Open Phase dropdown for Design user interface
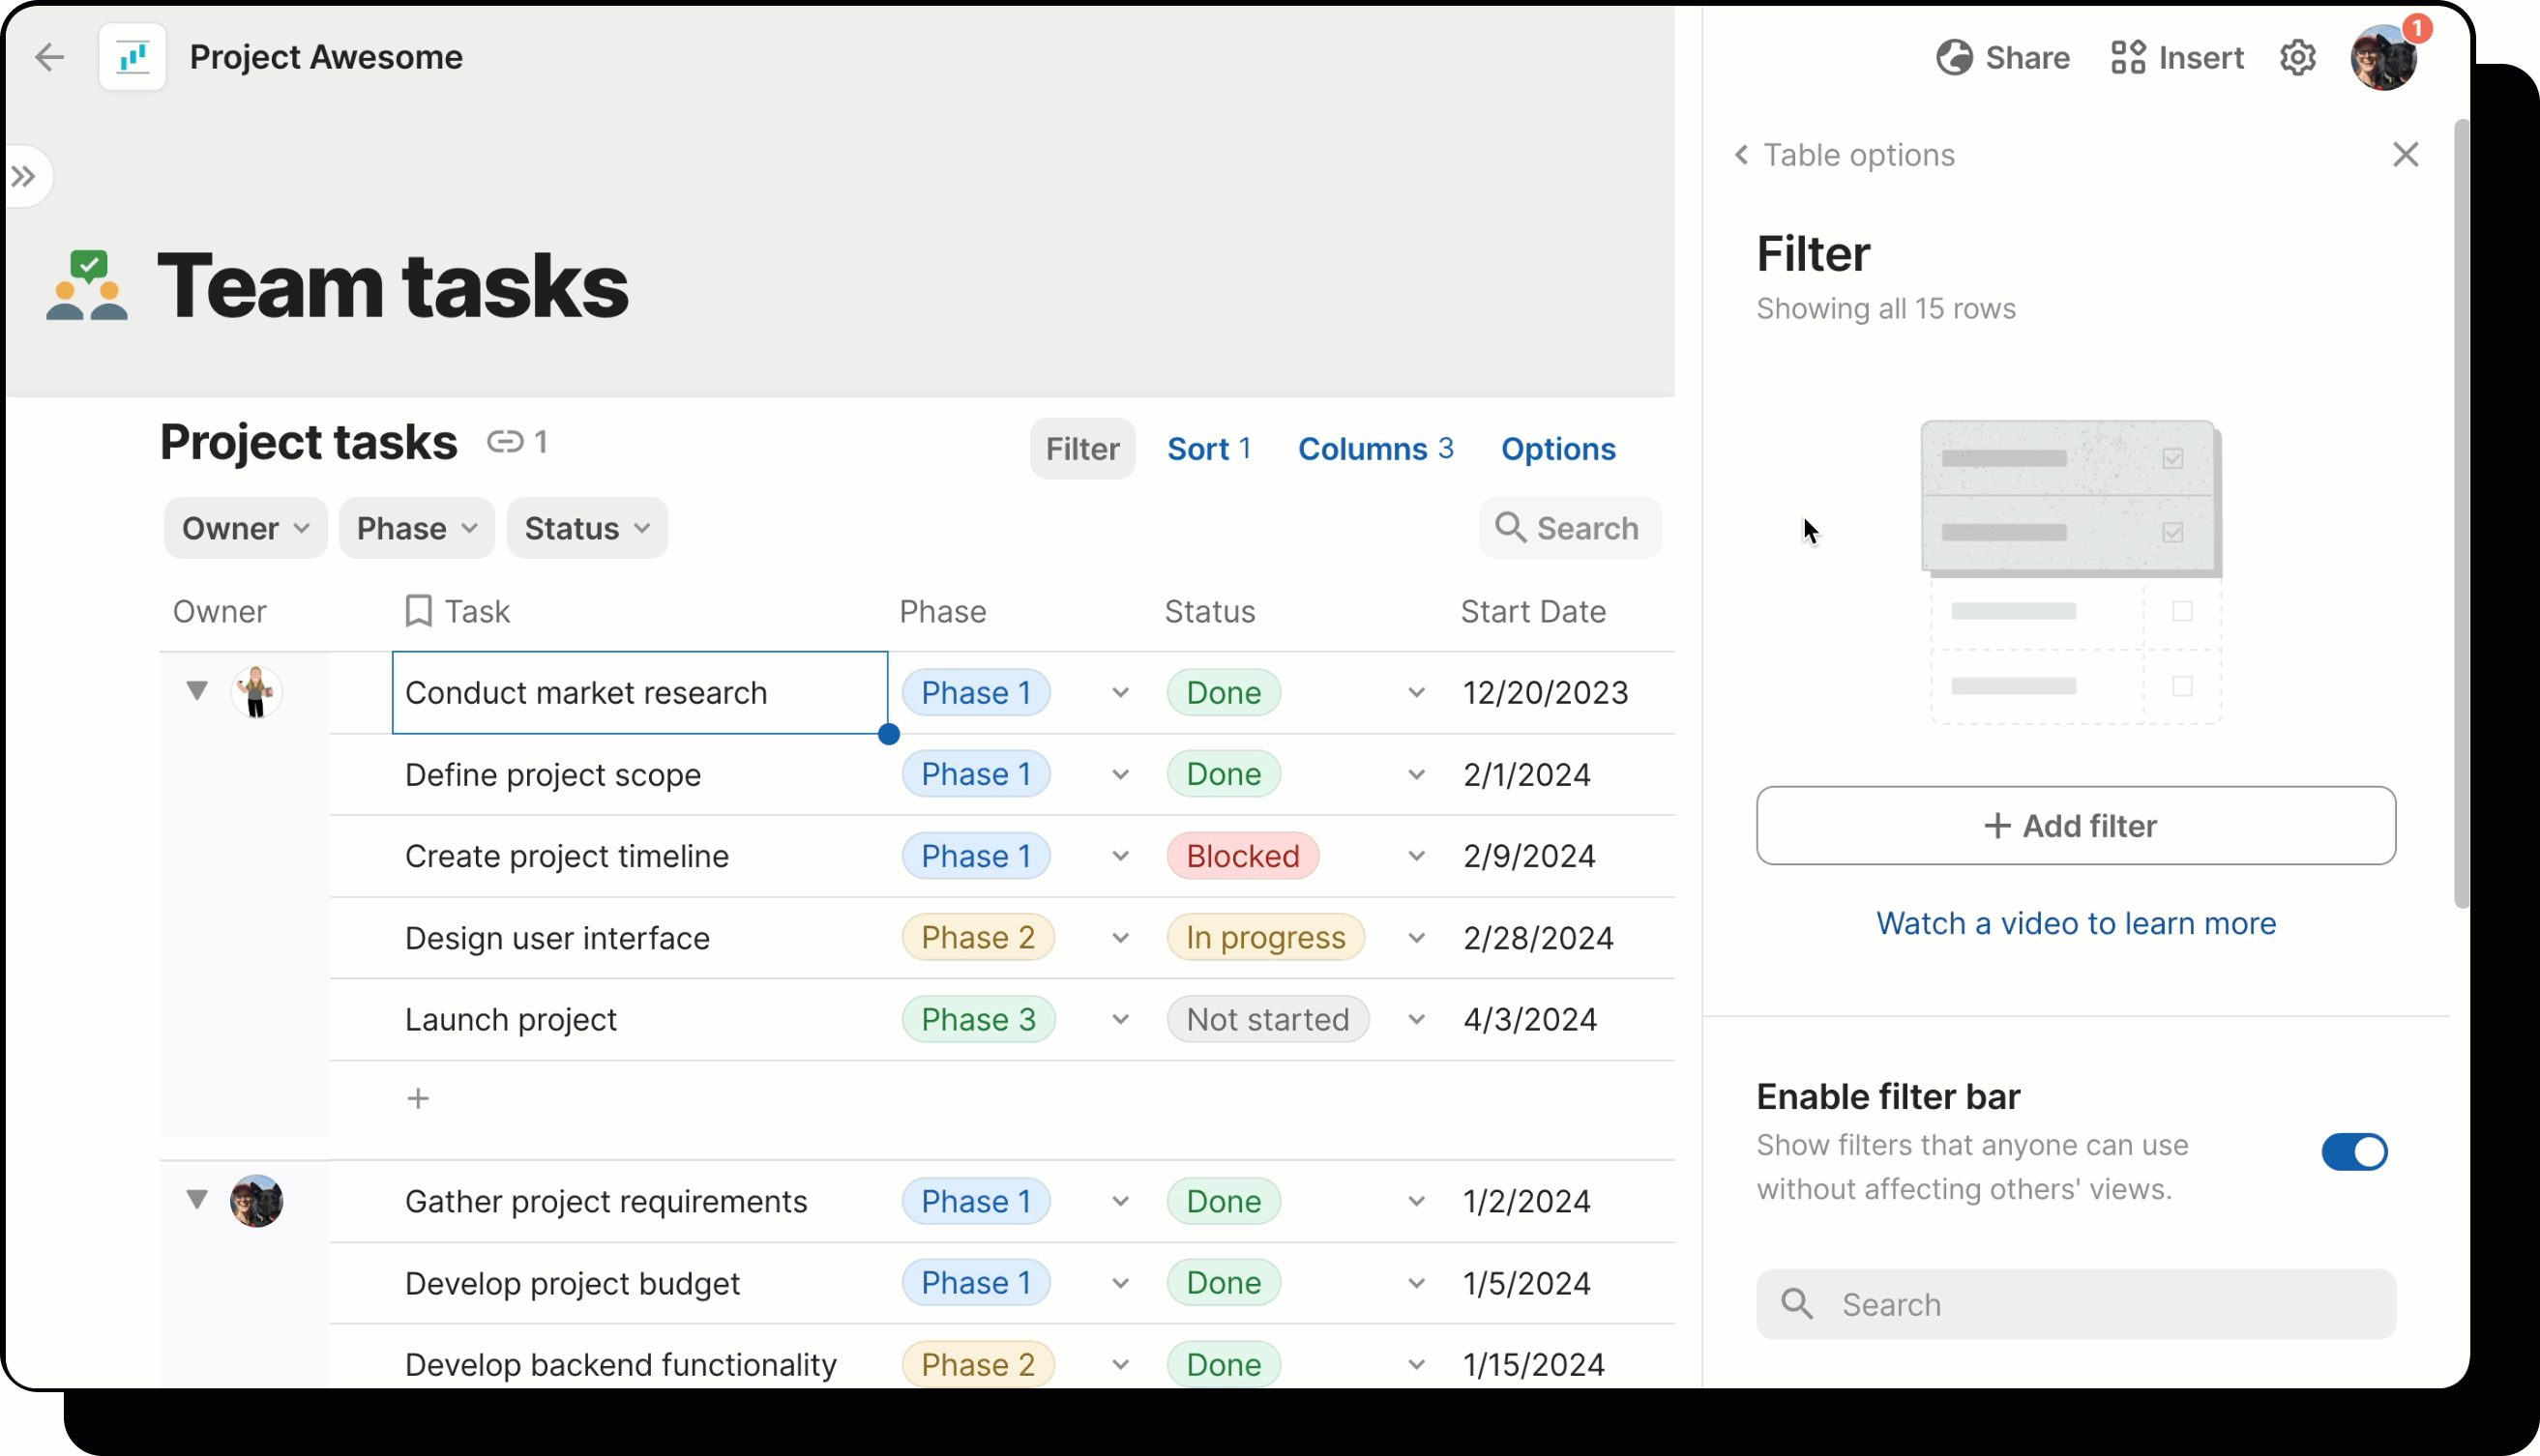This screenshot has height=1456, width=2540. tap(1120, 938)
